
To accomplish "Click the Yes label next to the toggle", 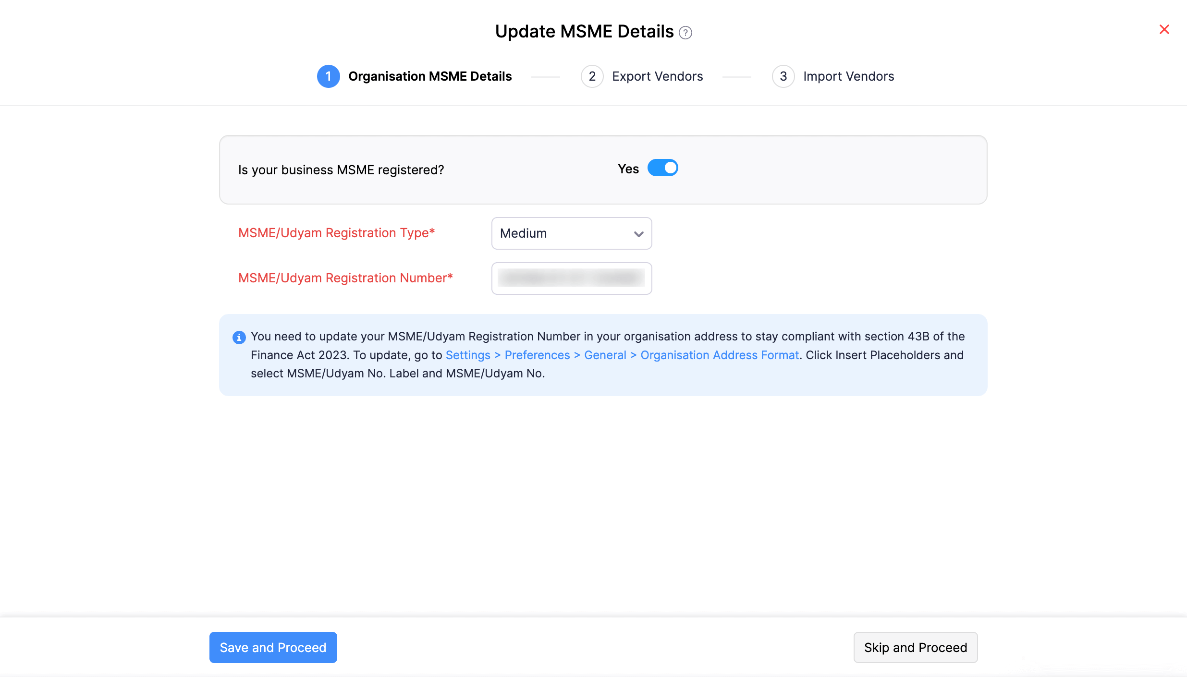I will [627, 169].
